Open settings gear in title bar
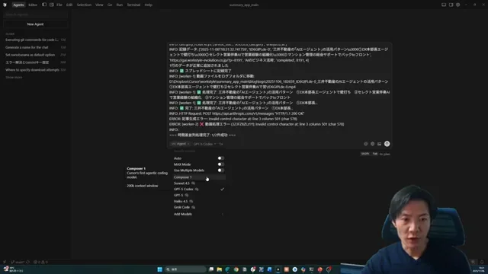488x274 pixels. coord(457,5)
